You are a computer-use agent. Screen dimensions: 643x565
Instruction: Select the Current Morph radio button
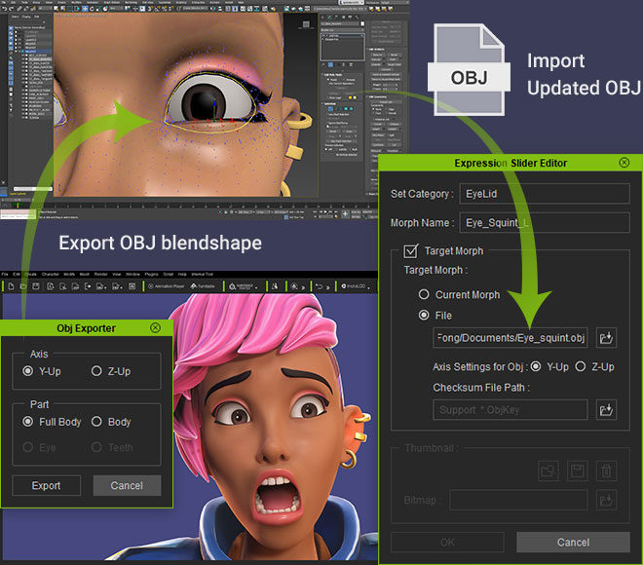[424, 294]
